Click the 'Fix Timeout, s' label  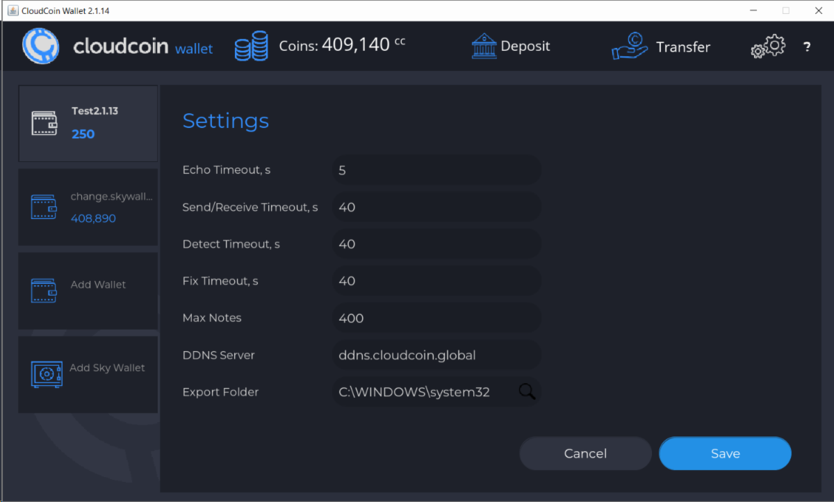coord(220,281)
